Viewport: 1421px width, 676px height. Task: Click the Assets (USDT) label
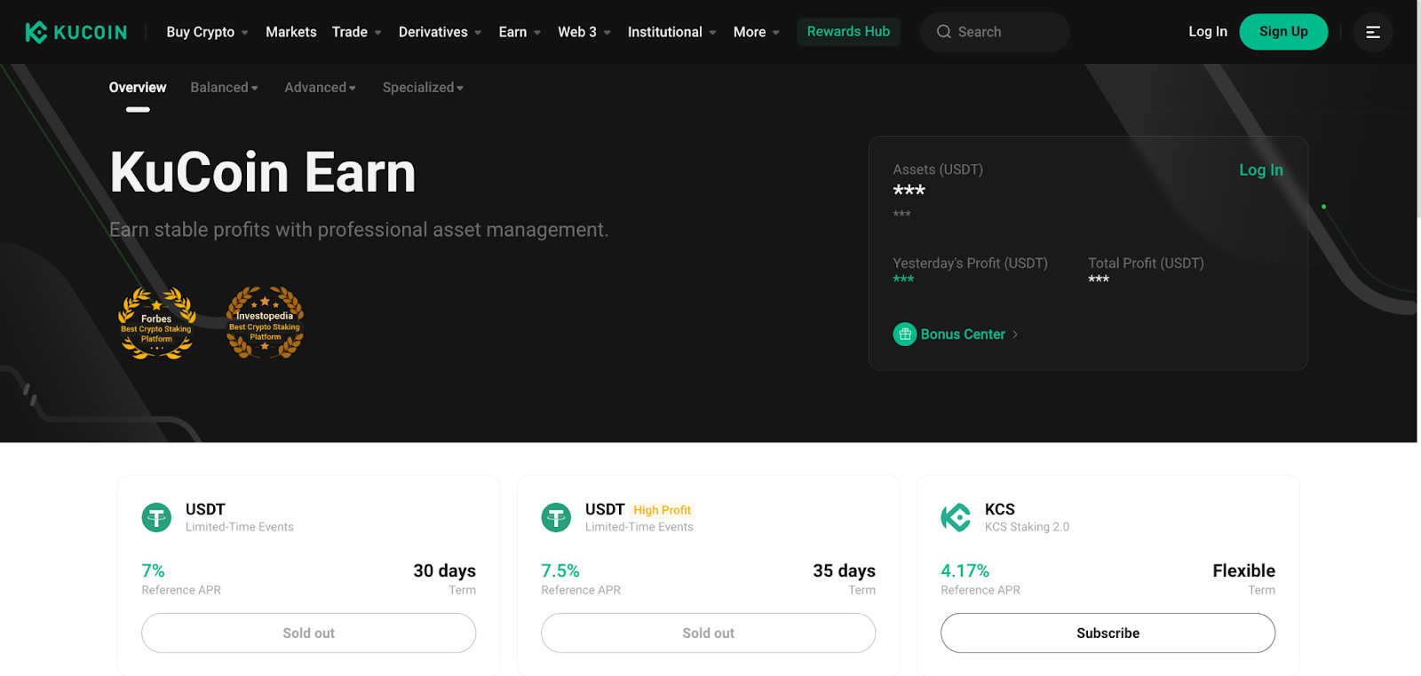click(x=938, y=169)
